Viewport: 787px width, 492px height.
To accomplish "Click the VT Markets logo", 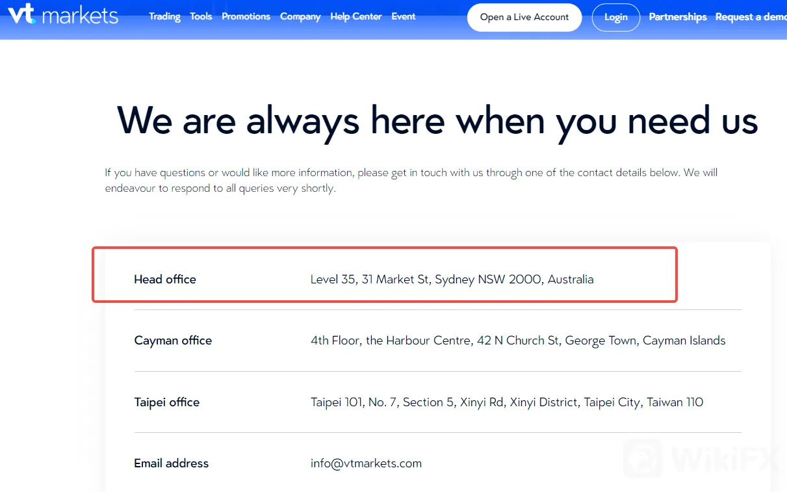I will point(63,14).
